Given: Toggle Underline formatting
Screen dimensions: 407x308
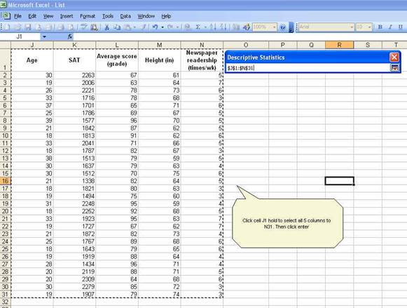Looking at the screenshot, I should (x=400, y=27).
